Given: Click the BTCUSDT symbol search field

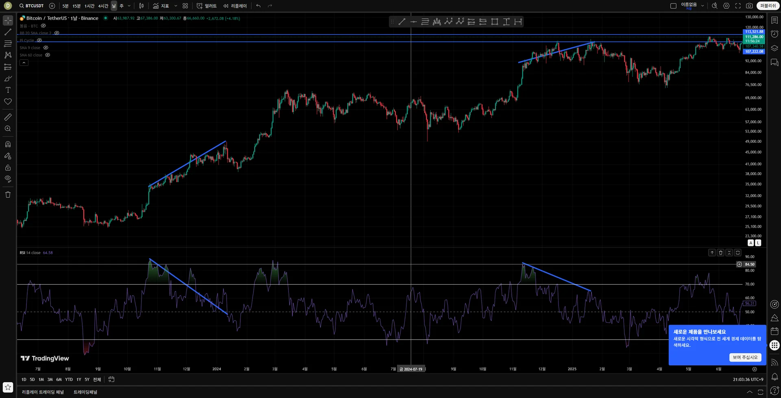Looking at the screenshot, I should [31, 6].
